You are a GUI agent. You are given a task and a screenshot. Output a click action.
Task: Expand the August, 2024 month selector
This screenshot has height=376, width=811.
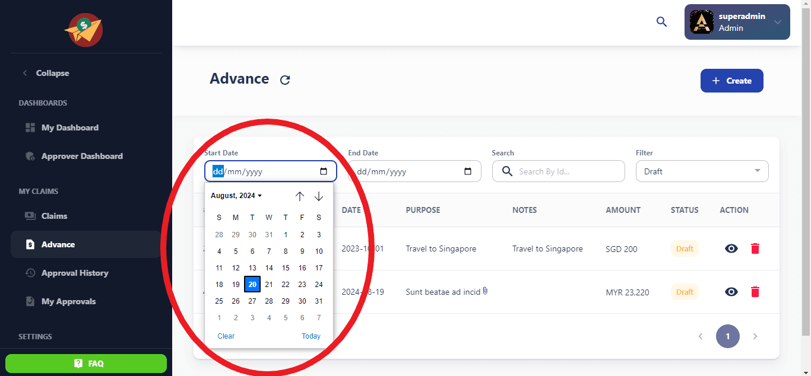[236, 196]
